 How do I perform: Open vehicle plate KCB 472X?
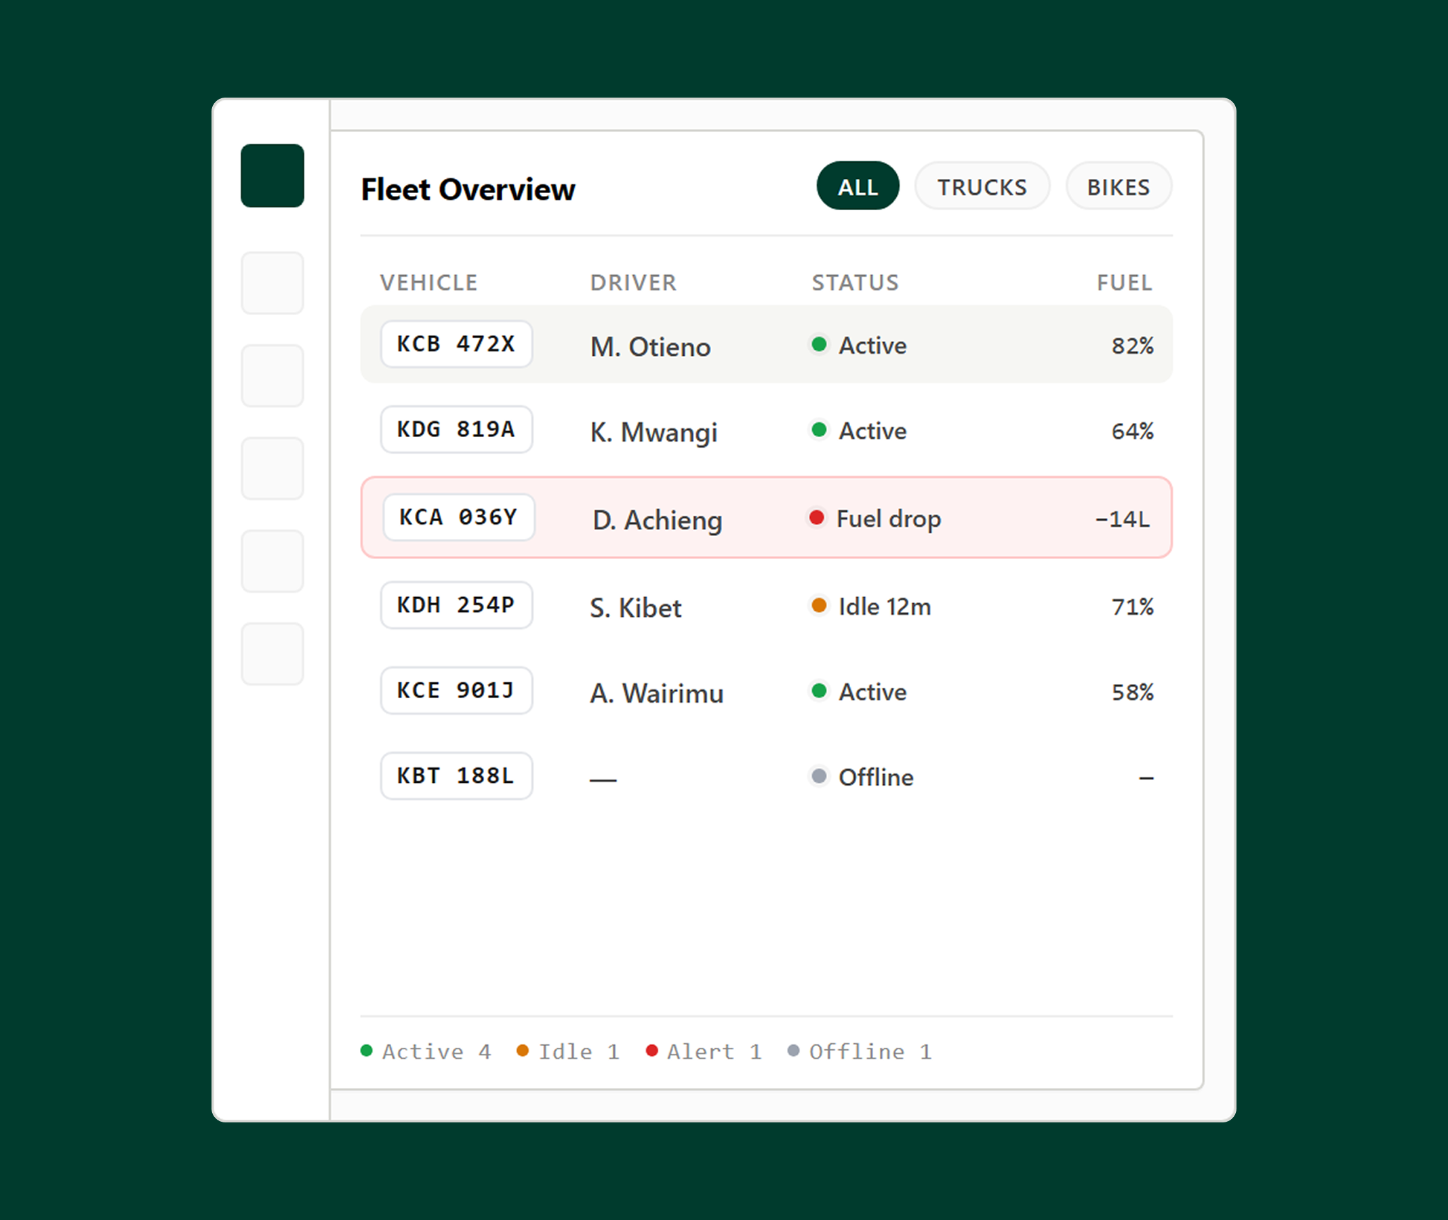456,344
